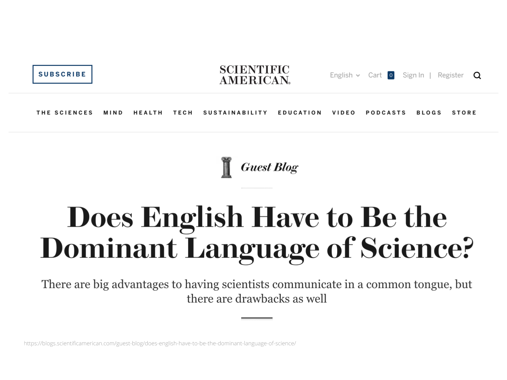This screenshot has height=380, width=507.
Task: Navigate to the Video section
Action: [x=344, y=113]
